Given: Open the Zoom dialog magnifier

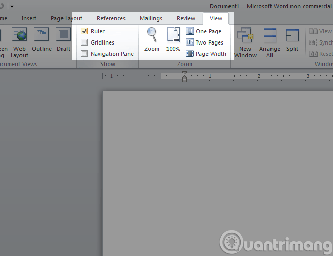Looking at the screenshot, I should 152,40.
